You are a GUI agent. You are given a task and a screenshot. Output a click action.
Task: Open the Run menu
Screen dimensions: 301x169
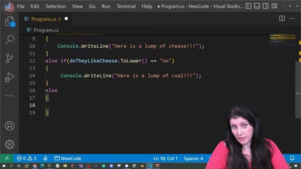(x=106, y=6)
